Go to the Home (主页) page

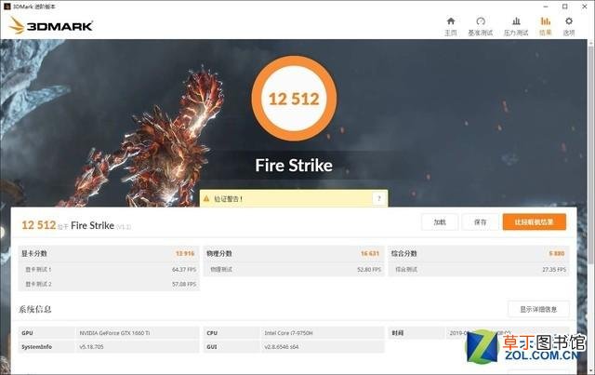(450, 26)
